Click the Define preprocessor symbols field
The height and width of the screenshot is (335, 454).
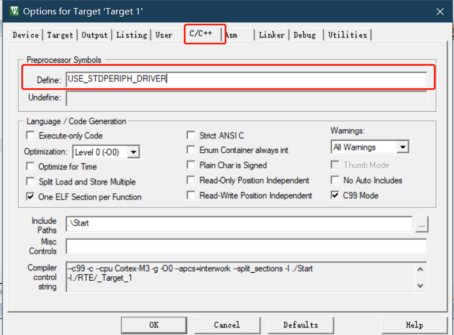pyautogui.click(x=246, y=79)
